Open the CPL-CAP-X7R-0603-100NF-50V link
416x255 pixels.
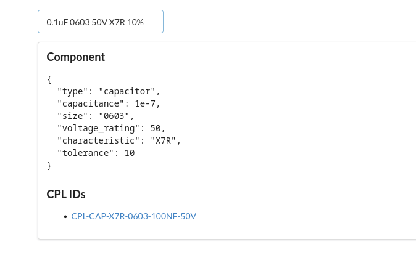tap(134, 216)
